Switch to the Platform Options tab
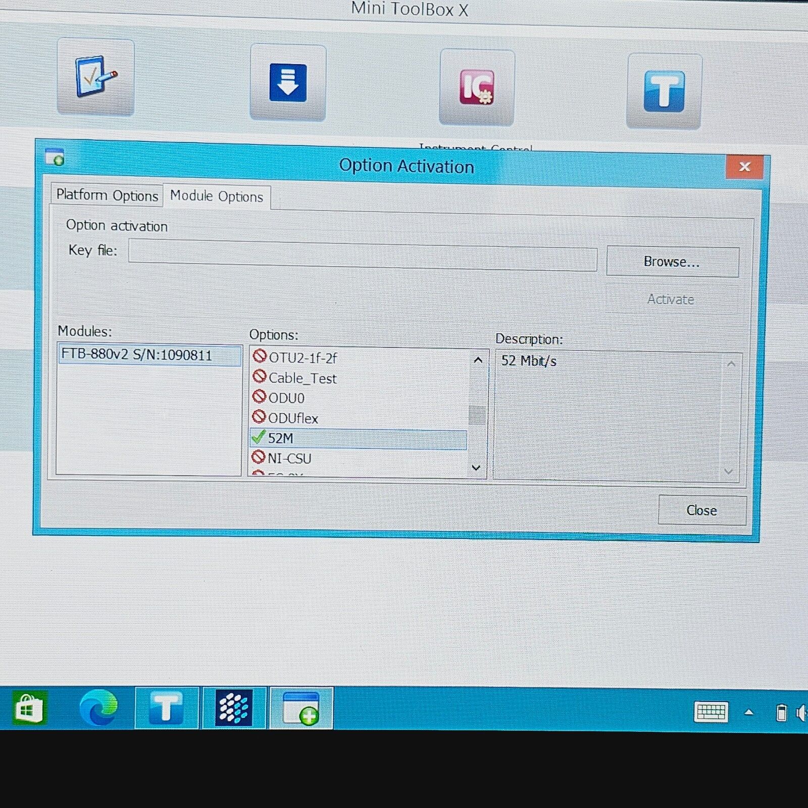 107,195
